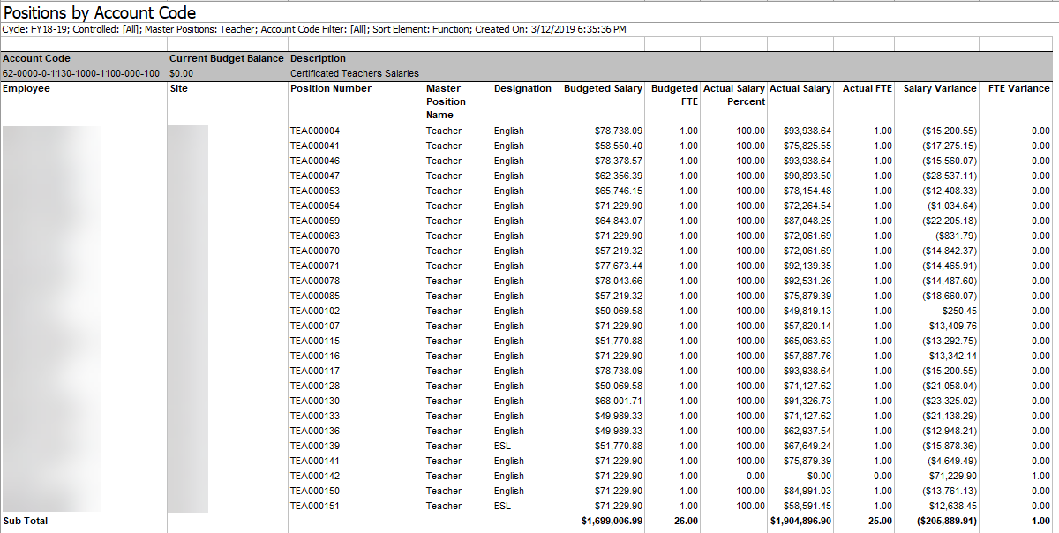This screenshot has height=533, width=1059.
Task: Select position number TEA000128
Action: pyautogui.click(x=315, y=387)
